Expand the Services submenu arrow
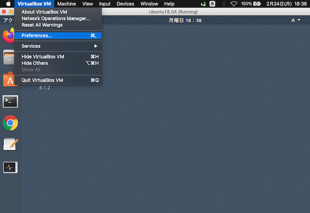 point(95,46)
